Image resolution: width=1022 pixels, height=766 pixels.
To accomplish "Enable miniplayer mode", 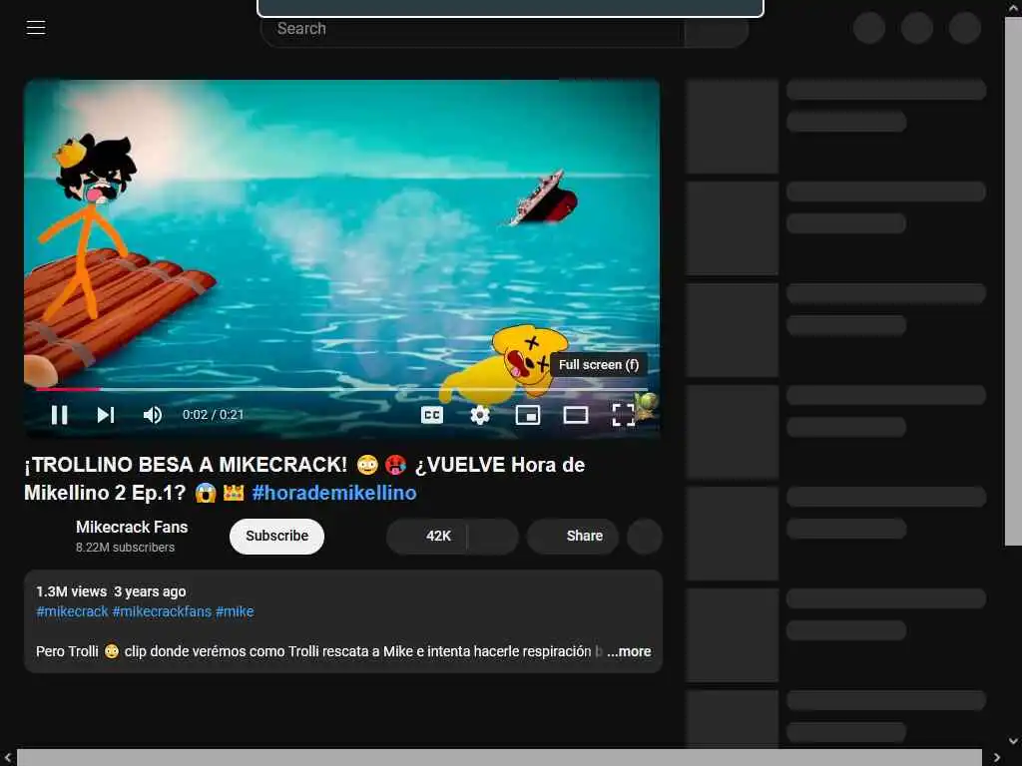I will coord(528,415).
